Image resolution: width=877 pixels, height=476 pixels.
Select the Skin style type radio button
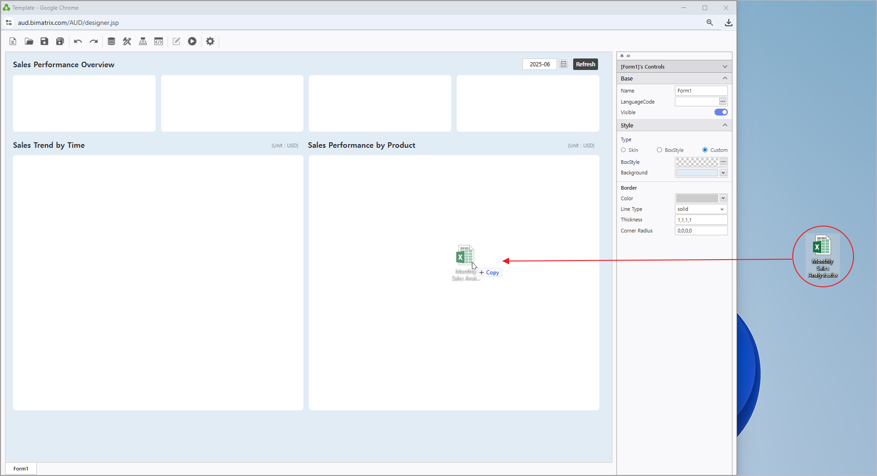[x=623, y=150]
